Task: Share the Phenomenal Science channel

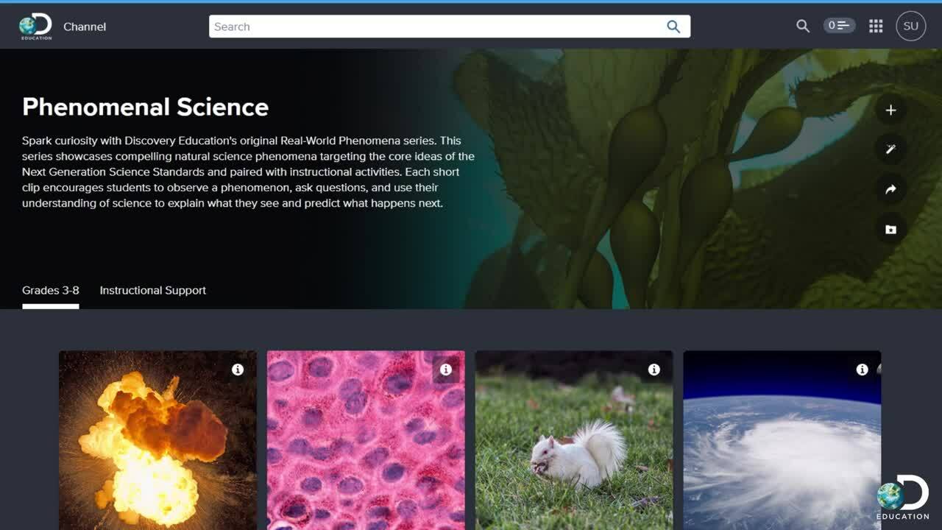Action: coord(890,190)
